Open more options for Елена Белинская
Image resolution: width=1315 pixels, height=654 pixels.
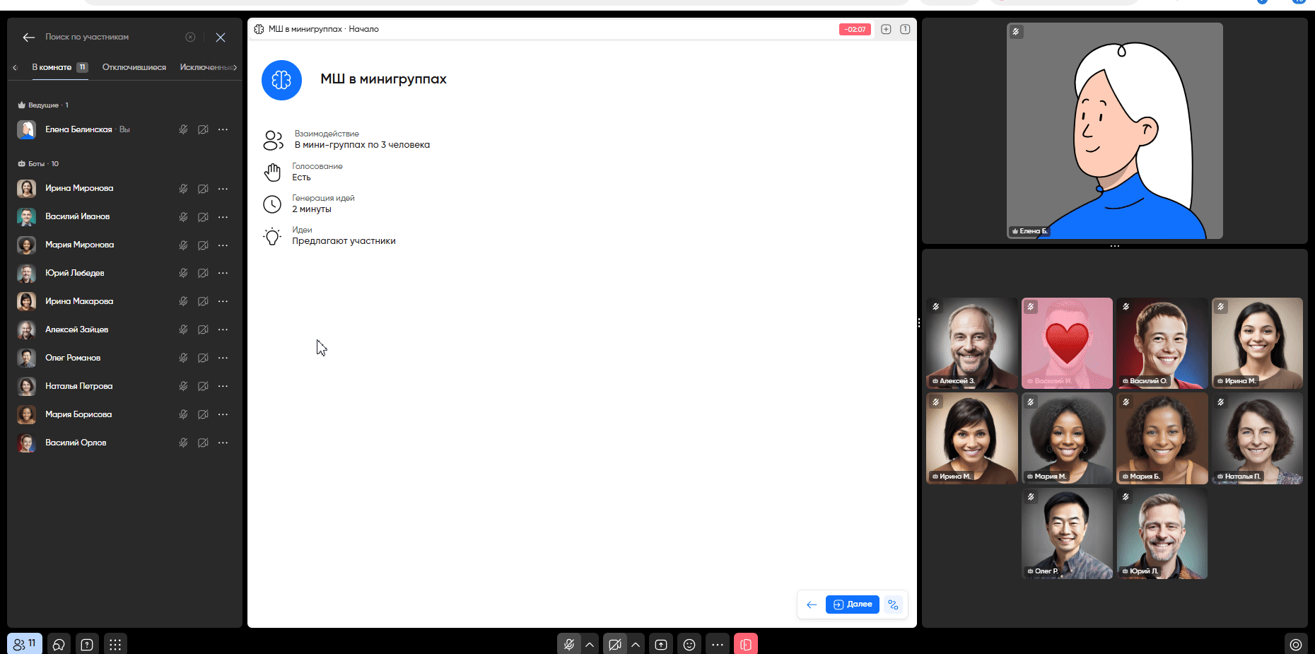223,129
